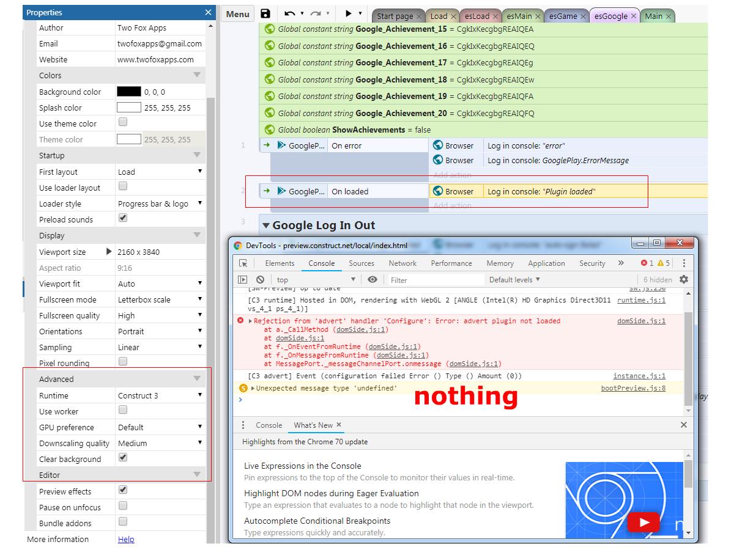
Task: Collapse the Google Log In Out group
Action: [266, 226]
